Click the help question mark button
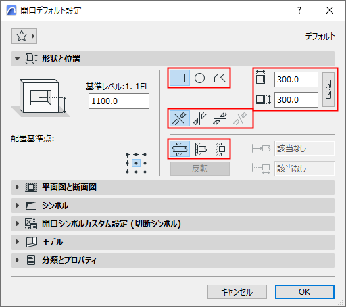Screen dimensions: 346x307 tap(299, 10)
